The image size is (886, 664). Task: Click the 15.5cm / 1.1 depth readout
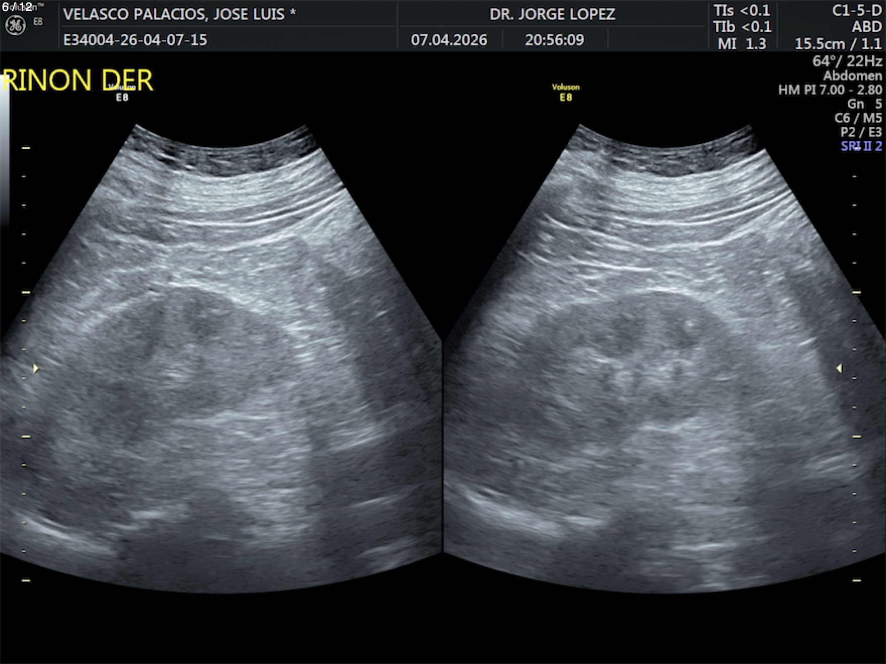838,44
